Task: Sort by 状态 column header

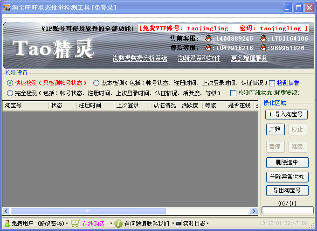Action: tap(62, 105)
